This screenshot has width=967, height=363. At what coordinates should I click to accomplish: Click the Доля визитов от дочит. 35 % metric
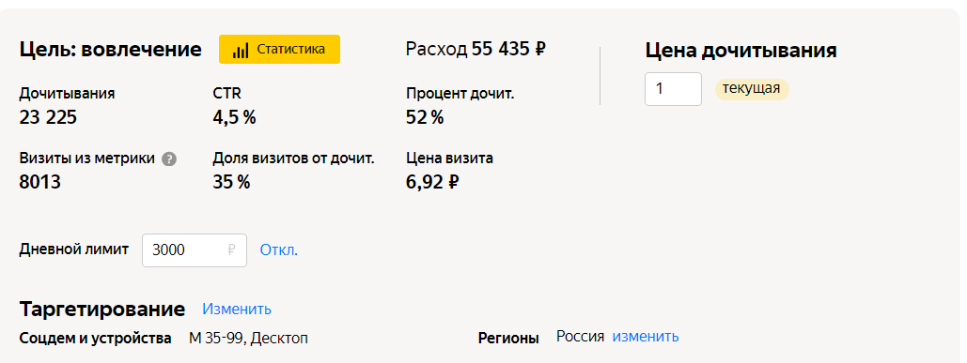coord(293,171)
